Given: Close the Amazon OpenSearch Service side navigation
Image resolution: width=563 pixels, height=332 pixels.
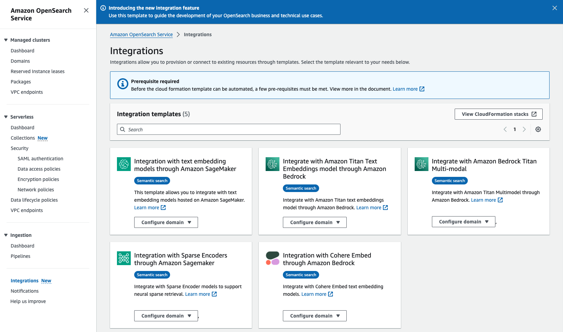Looking at the screenshot, I should tap(86, 10).
